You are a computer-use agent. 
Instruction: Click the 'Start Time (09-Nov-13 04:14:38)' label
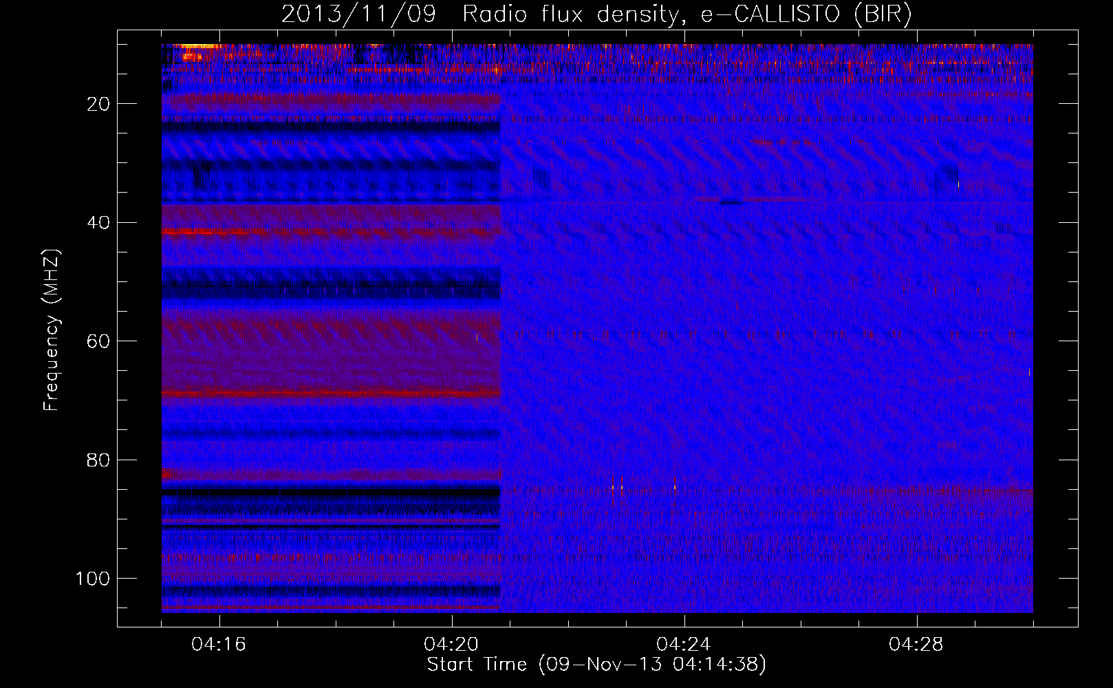click(596, 665)
